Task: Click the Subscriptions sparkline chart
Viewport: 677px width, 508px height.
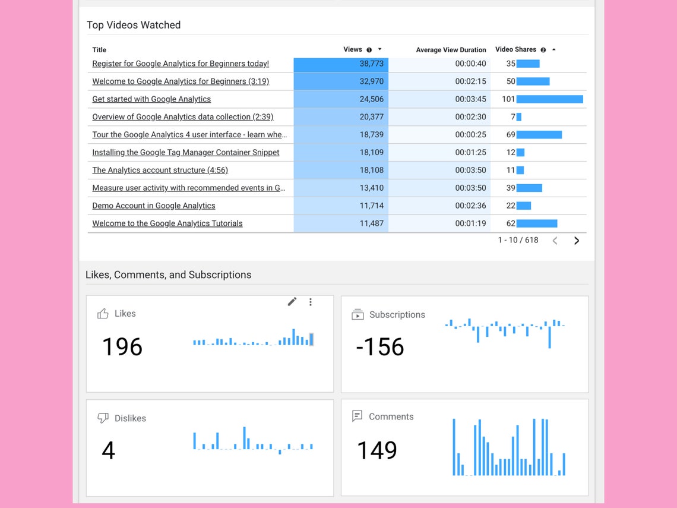Action: [x=505, y=333]
